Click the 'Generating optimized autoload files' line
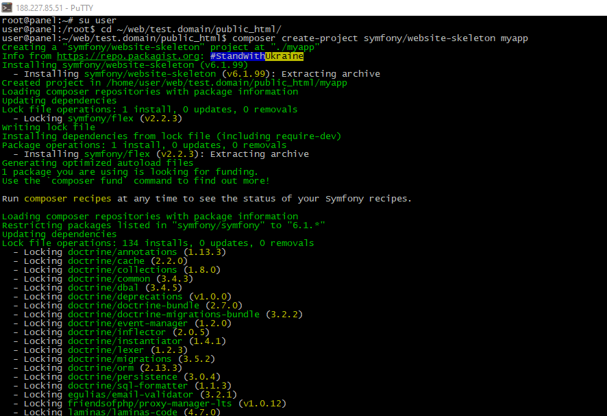Image resolution: width=607 pixels, height=416 pixels. click(97, 163)
